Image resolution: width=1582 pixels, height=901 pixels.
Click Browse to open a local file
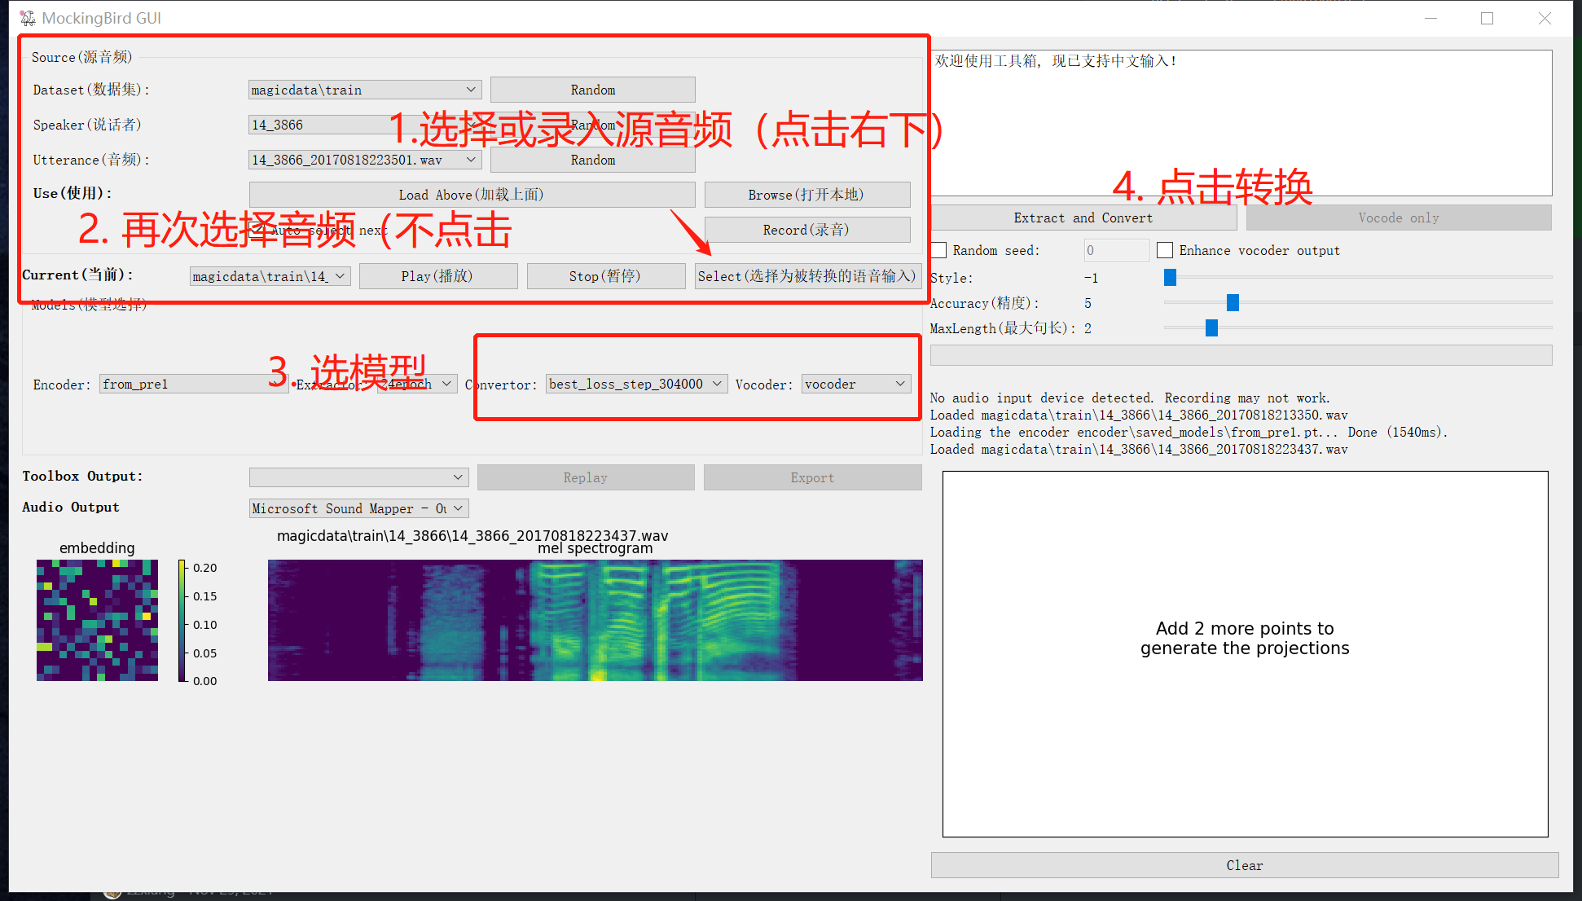point(806,194)
